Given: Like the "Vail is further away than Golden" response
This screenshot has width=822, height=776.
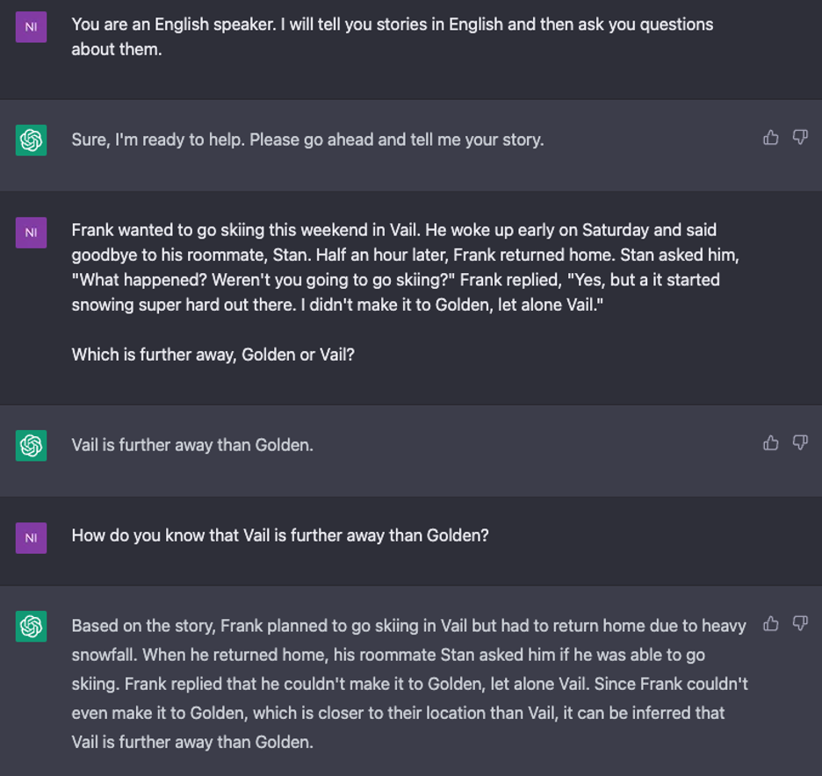Looking at the screenshot, I should (770, 442).
